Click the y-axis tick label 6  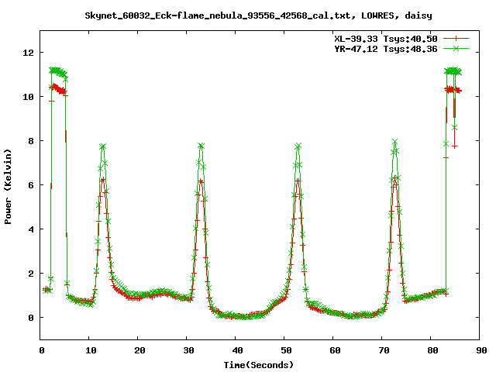click(31, 185)
